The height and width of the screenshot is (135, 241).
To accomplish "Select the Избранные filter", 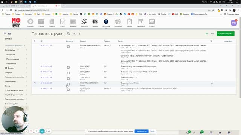I will (x=11, y=63).
